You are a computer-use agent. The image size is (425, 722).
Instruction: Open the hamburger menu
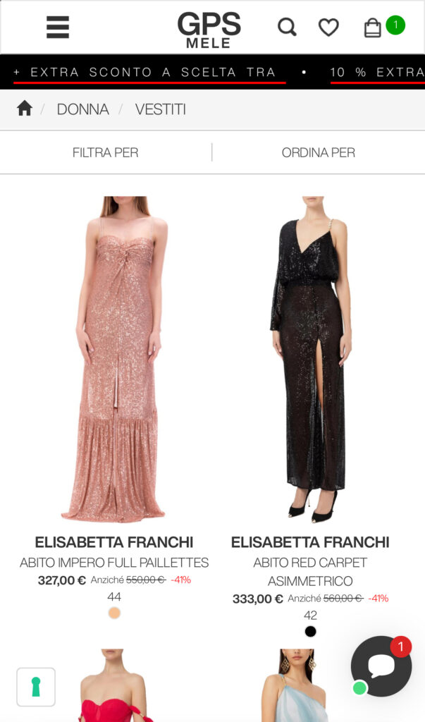[58, 27]
